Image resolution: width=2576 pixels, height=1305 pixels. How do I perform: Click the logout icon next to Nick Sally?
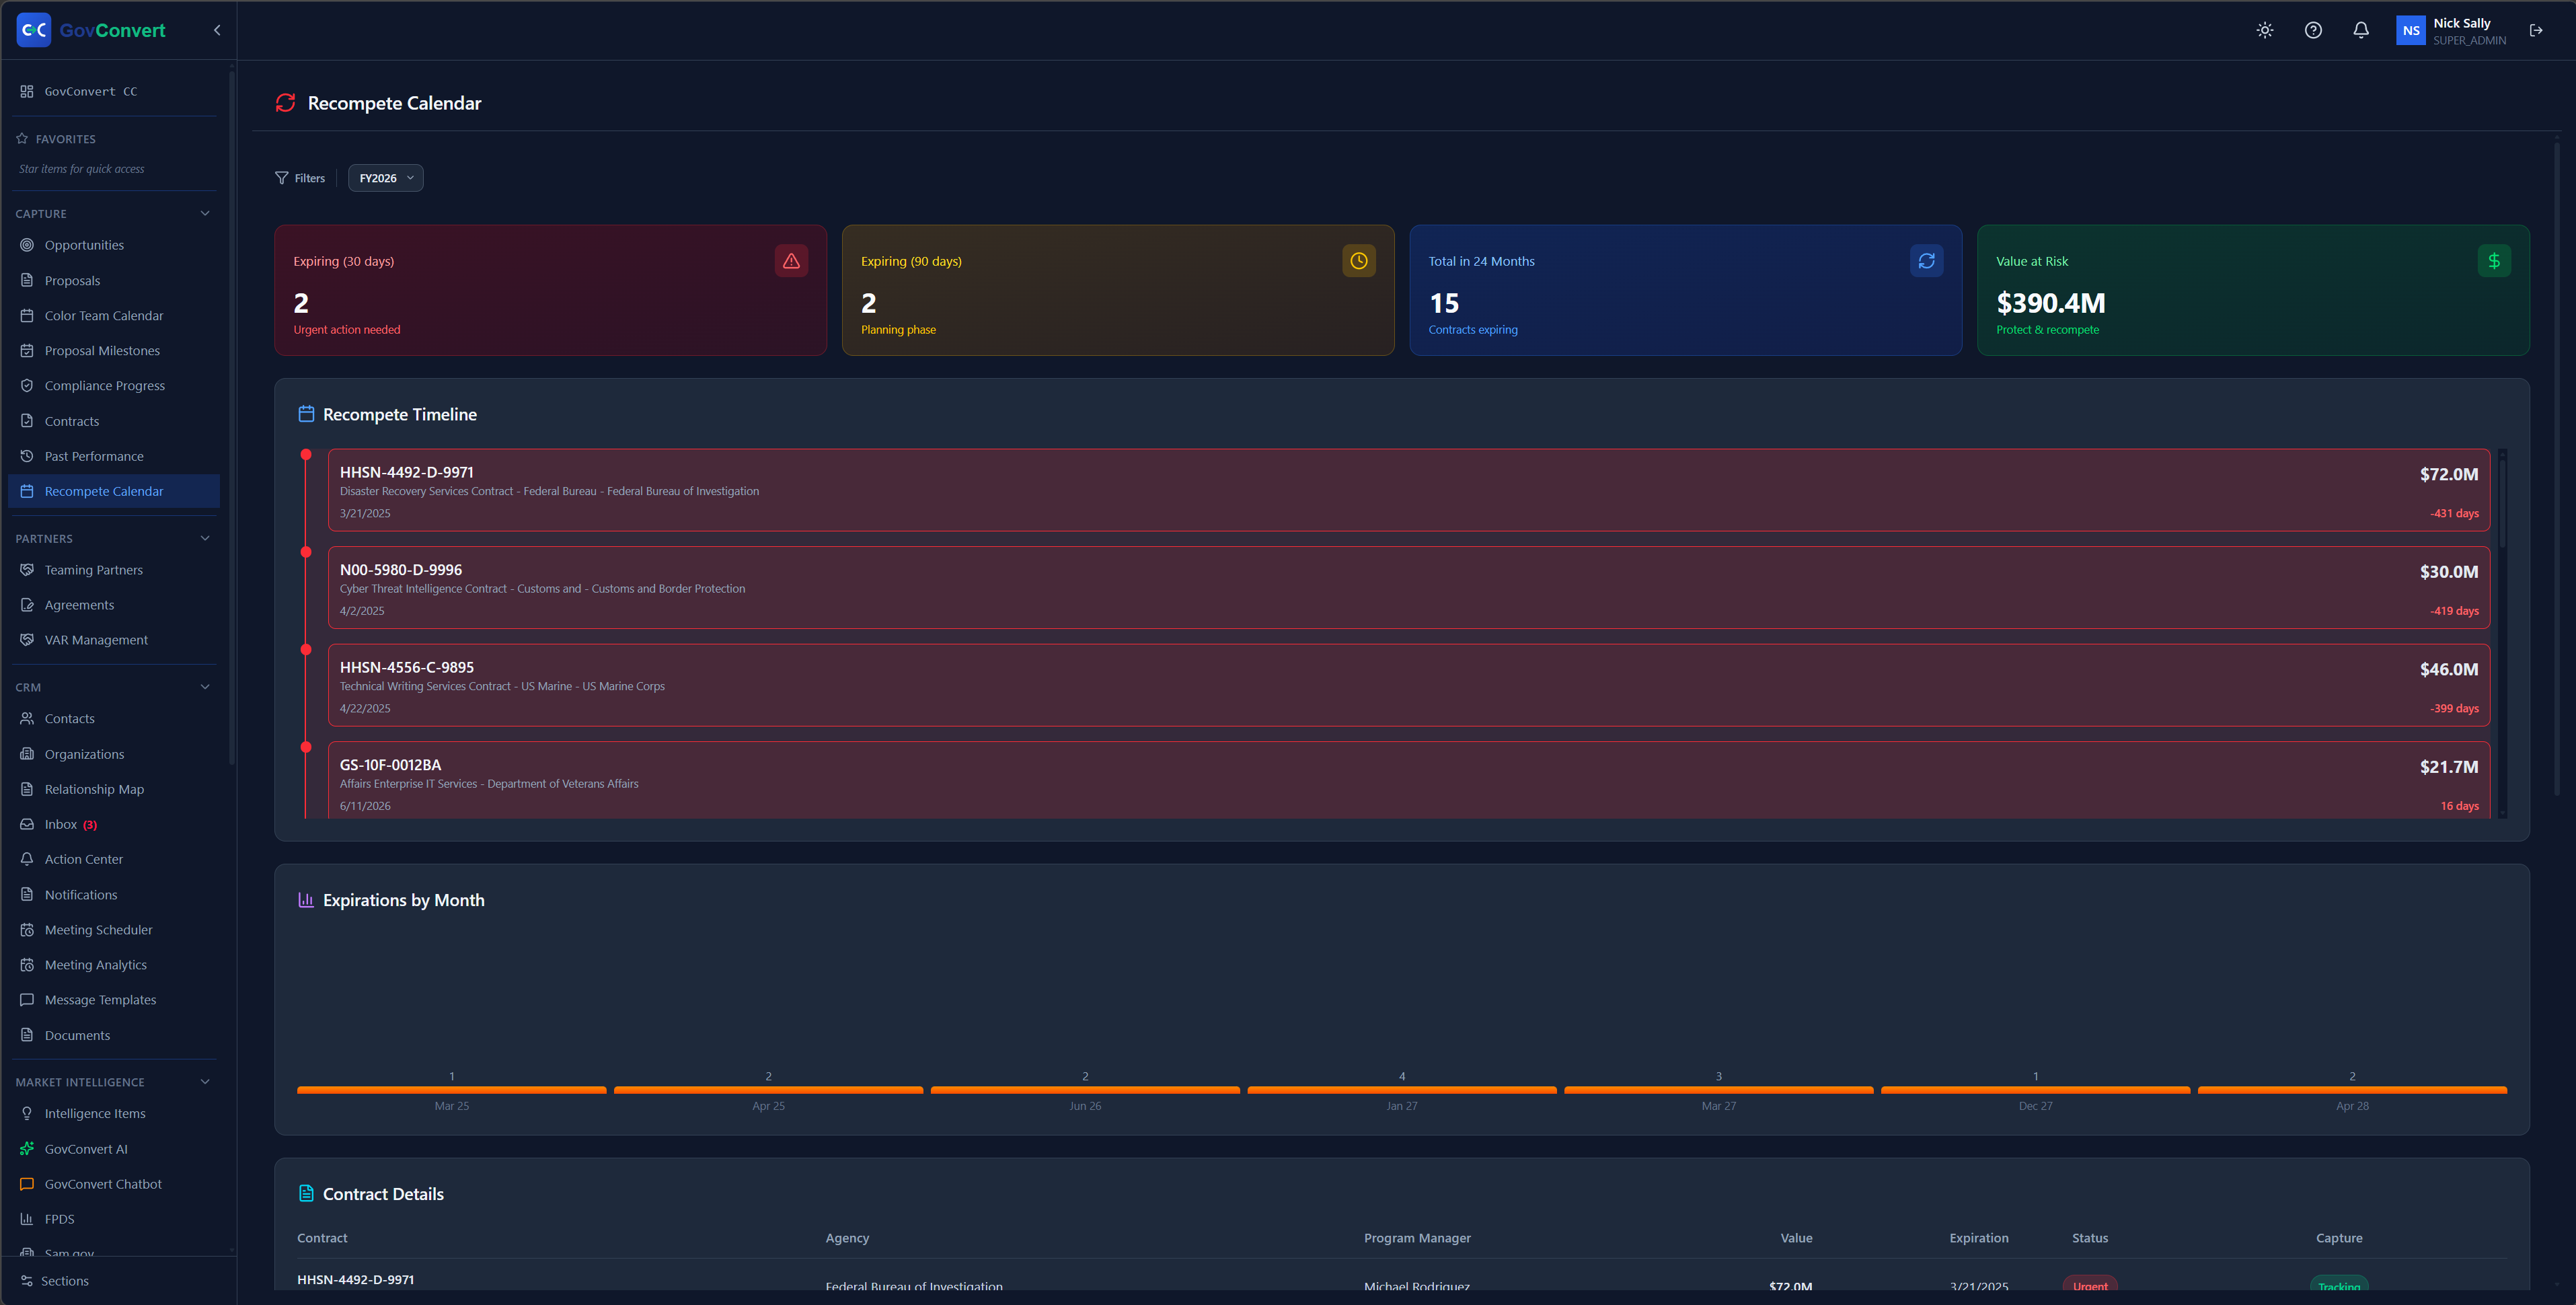coord(2536,30)
